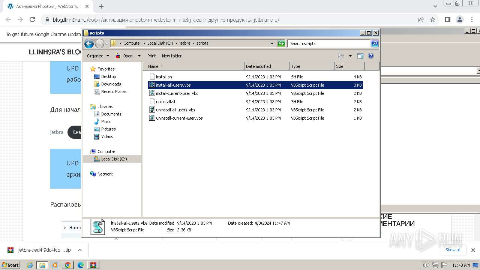Open the Windows Start menu
This screenshot has height=270, width=480.
(x=10, y=265)
